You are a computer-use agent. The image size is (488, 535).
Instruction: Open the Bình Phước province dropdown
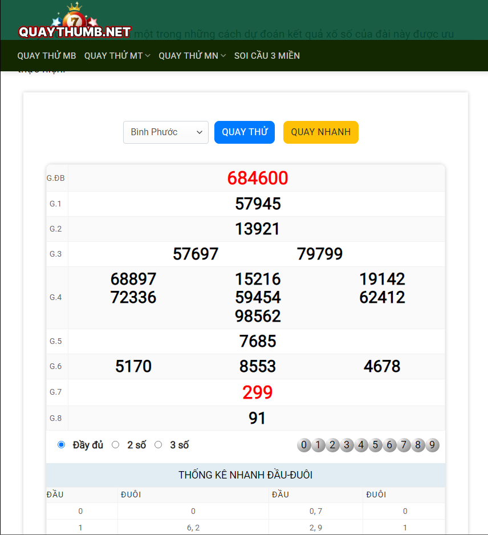coord(166,132)
